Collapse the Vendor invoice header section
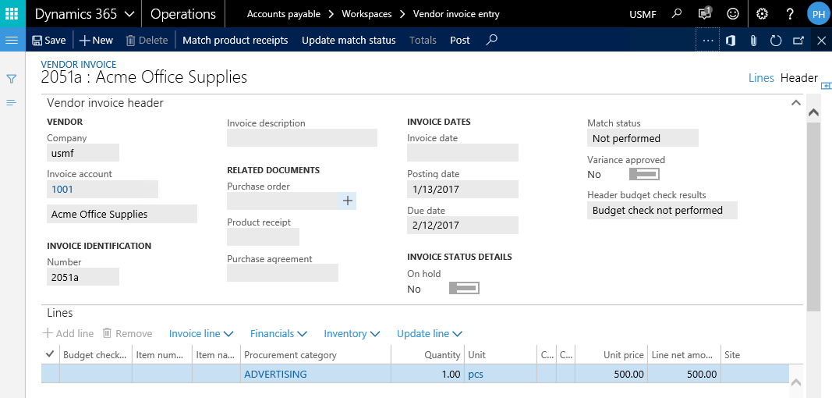The height and width of the screenshot is (398, 832). [x=795, y=103]
